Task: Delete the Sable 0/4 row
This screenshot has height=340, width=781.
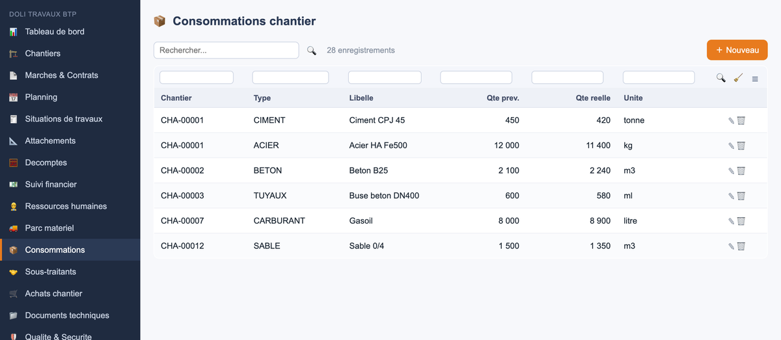Action: pyautogui.click(x=741, y=246)
